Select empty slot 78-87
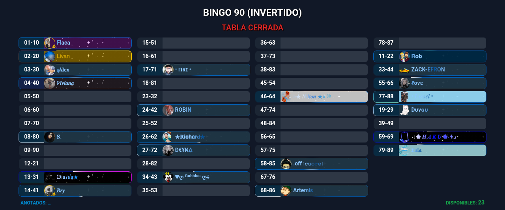 coord(430,43)
